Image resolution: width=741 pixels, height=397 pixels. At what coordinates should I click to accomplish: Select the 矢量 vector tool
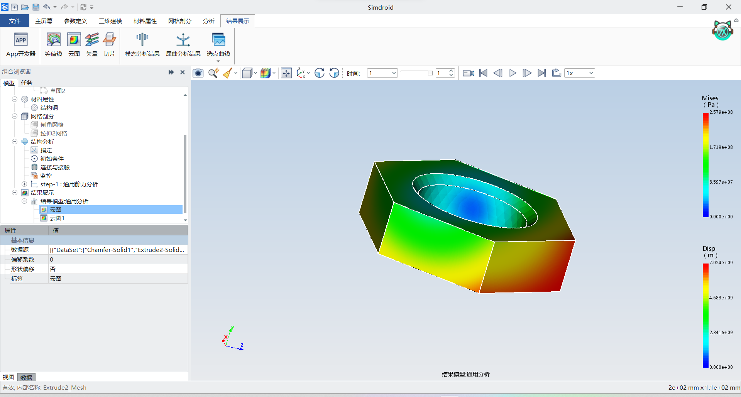tap(92, 45)
